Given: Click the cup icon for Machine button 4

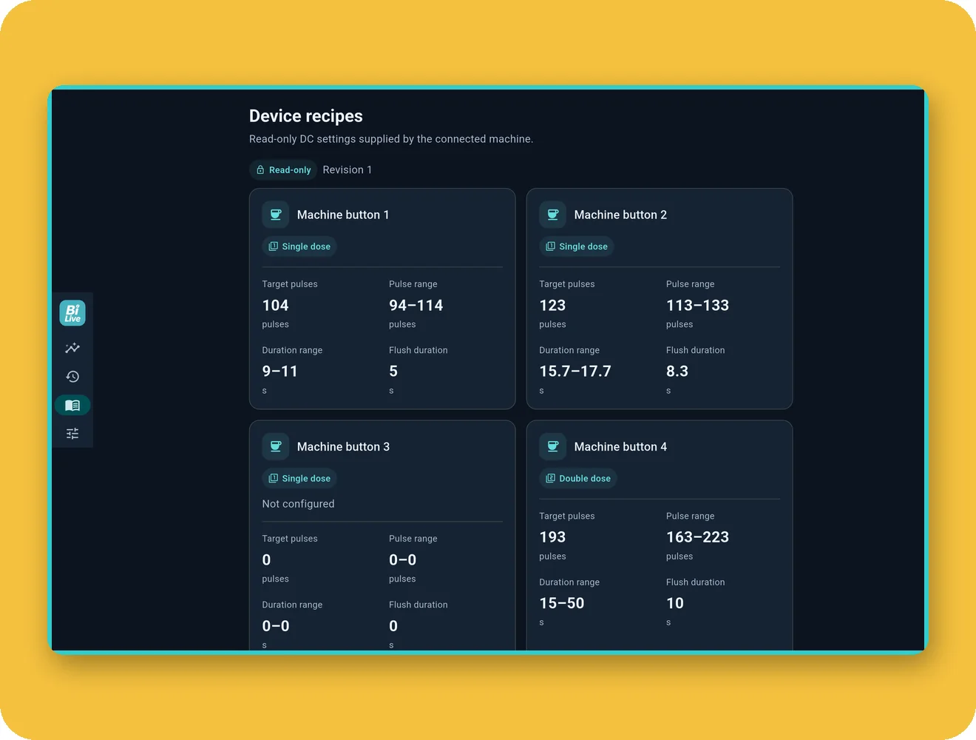Looking at the screenshot, I should pos(553,446).
